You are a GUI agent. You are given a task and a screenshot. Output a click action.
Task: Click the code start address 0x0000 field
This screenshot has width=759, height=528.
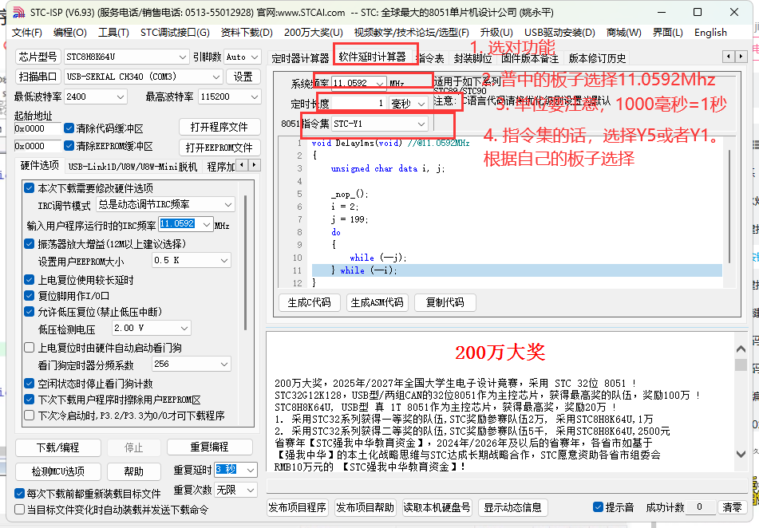pyautogui.click(x=38, y=128)
